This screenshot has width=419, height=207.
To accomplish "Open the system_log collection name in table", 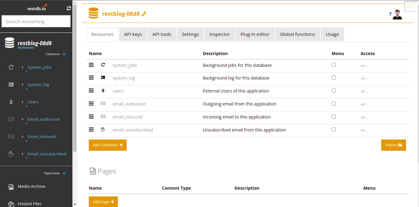I will point(124,78).
